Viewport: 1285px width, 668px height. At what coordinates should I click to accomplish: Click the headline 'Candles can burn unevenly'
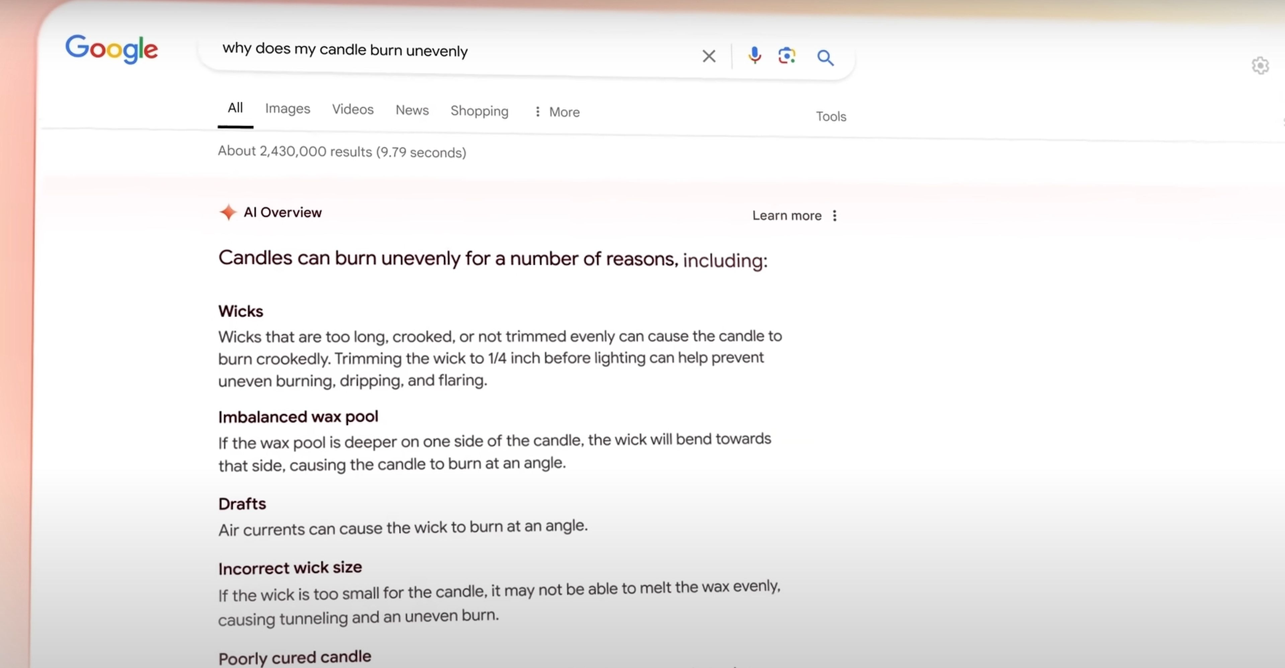(339, 258)
